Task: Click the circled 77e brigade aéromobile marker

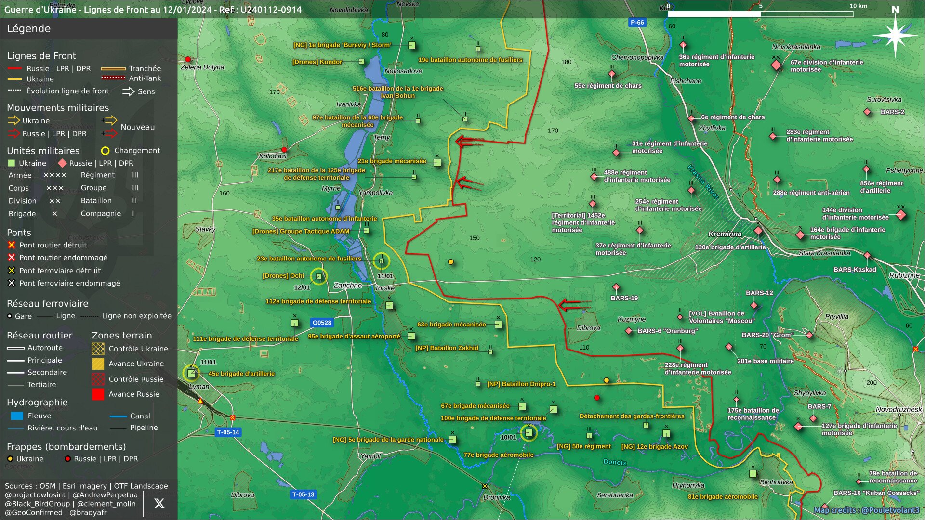Action: pos(529,433)
